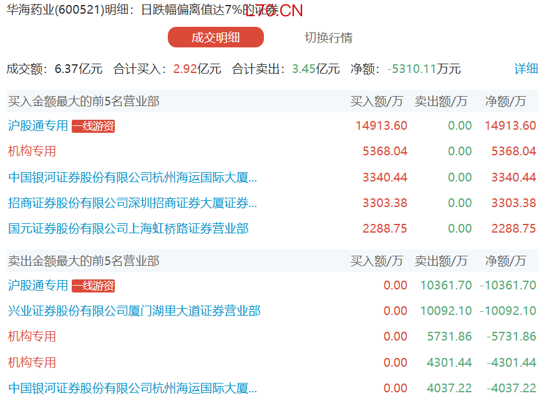Open 沪股通专用 in the top sellers list
This screenshot has width=549, height=411.
coord(38,286)
